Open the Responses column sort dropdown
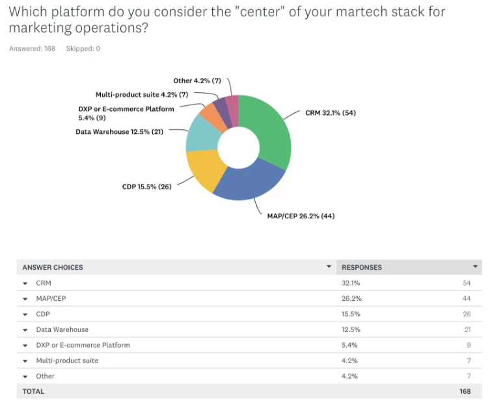 476,267
